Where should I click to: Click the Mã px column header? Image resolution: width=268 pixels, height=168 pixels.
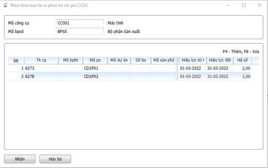tap(95, 60)
